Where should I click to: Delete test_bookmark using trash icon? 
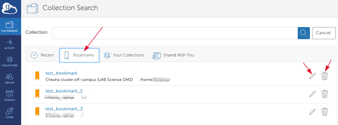[325, 76]
